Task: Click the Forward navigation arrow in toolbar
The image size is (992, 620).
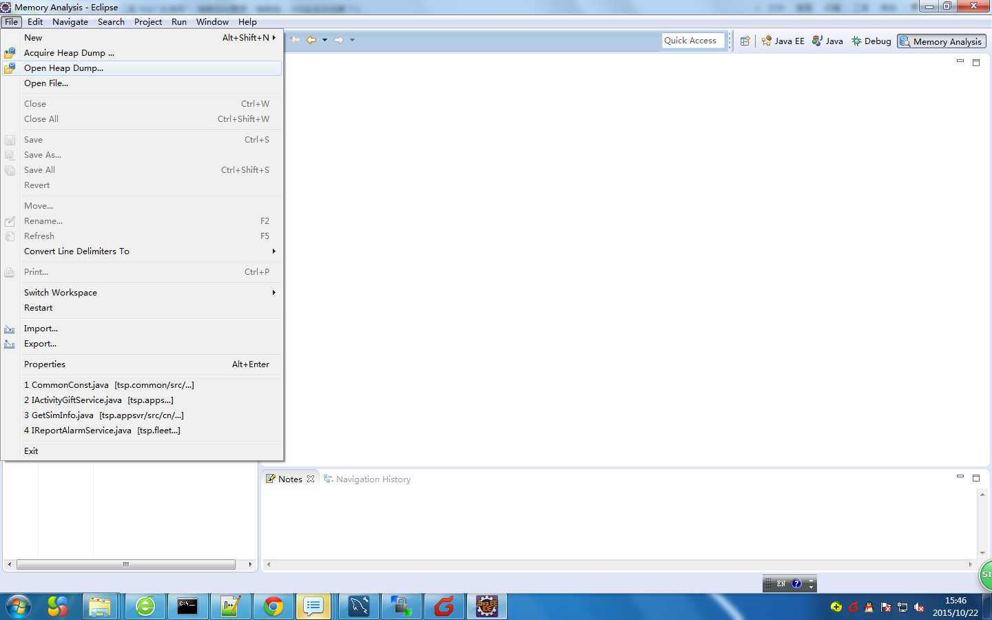Action: 339,40
